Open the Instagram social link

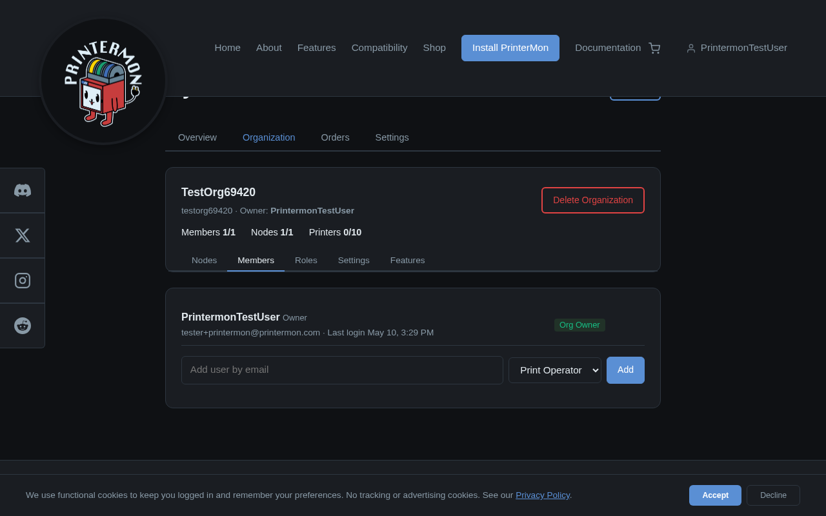pos(23,281)
